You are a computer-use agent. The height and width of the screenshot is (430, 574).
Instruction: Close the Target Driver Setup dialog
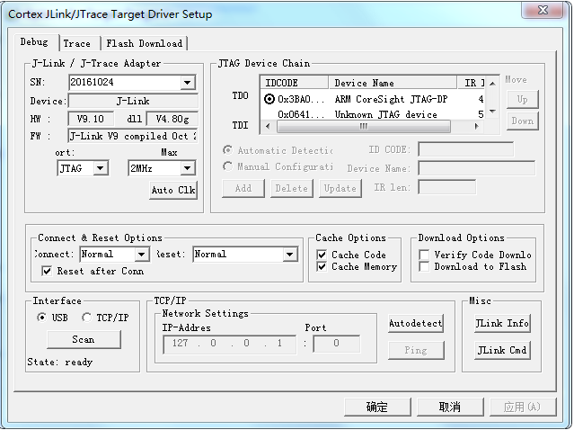[x=543, y=10]
